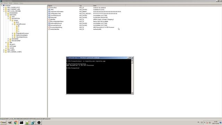Viewport: 222px width, 125px height.
Task: Click folder icon of processor key 3
Action: tap(17, 32)
